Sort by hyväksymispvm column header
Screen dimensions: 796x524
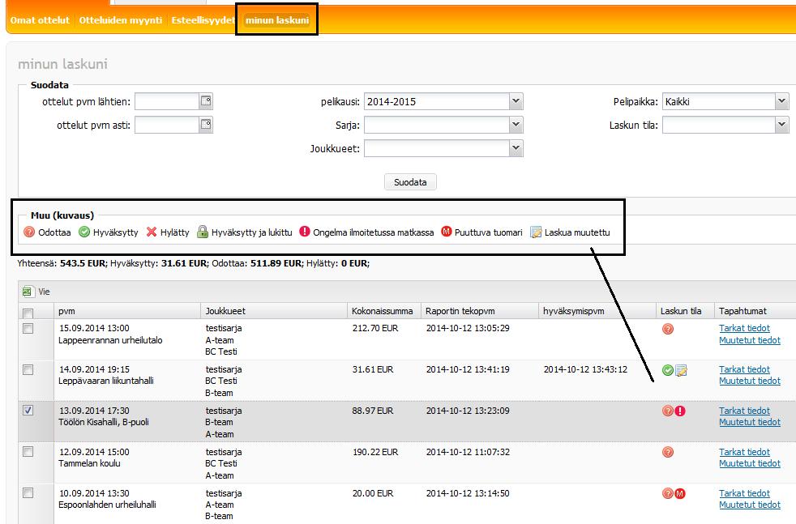[597, 311]
